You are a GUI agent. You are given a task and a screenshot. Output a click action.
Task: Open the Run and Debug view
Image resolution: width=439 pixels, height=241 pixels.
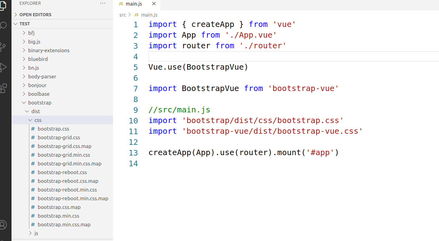pos(4,66)
